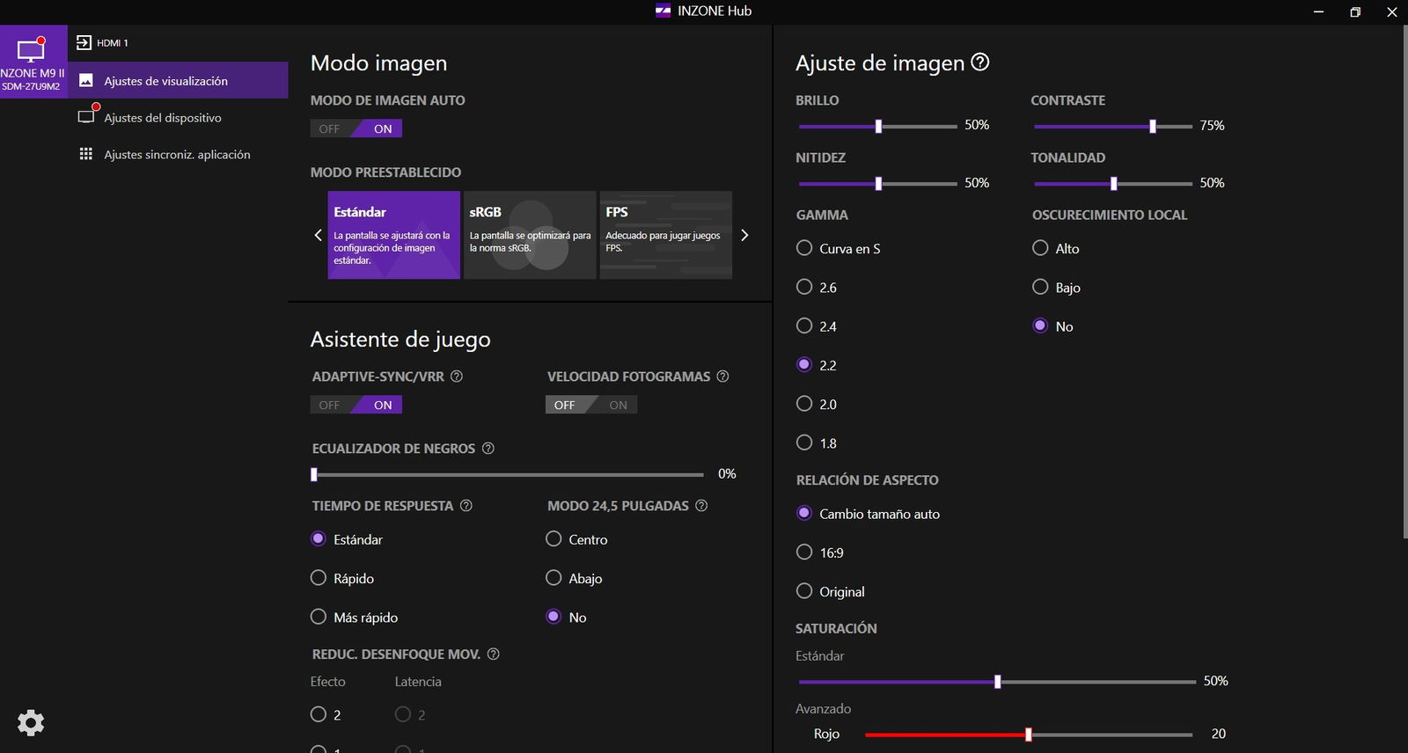1408x753 pixels.
Task: Click the Reduc. desenfoque mov. help icon
Action: [493, 654]
